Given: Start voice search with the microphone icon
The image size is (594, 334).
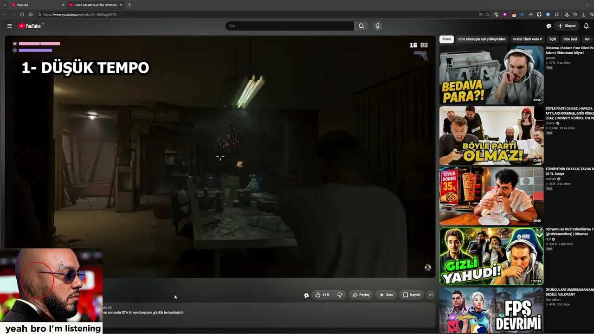Looking at the screenshot, I should tap(378, 26).
